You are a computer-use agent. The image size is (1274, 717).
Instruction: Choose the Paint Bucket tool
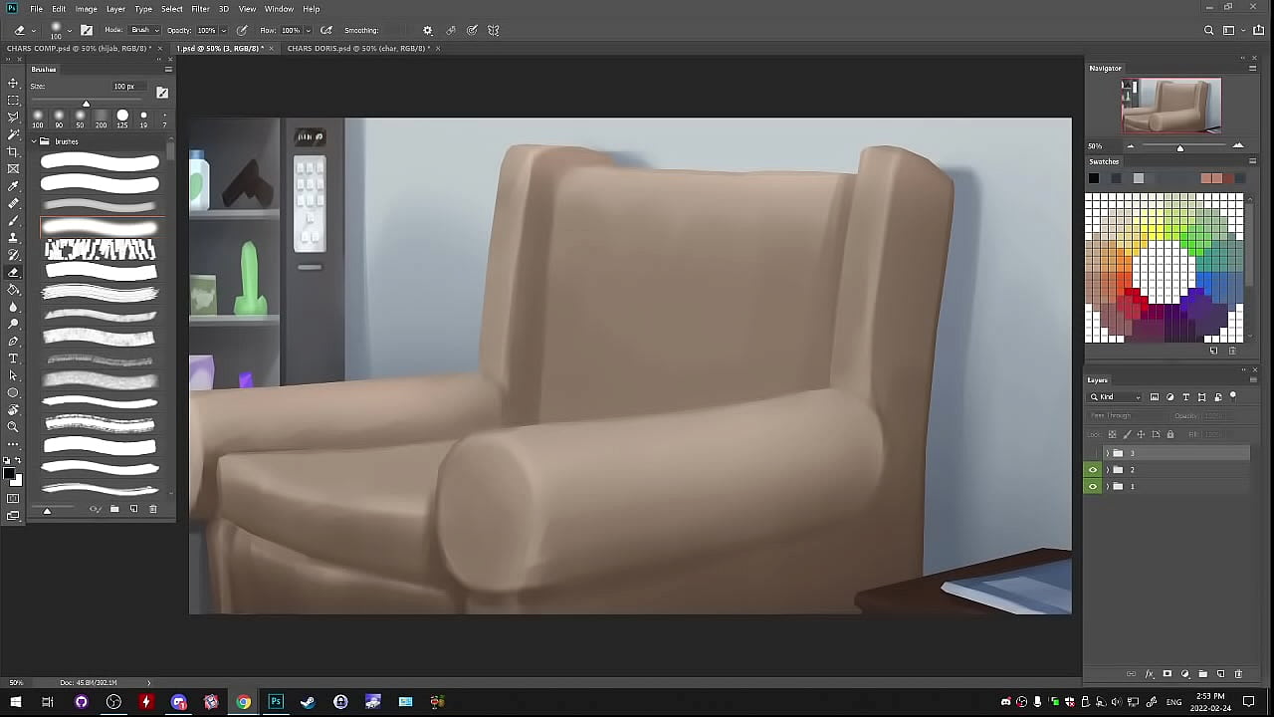click(13, 290)
